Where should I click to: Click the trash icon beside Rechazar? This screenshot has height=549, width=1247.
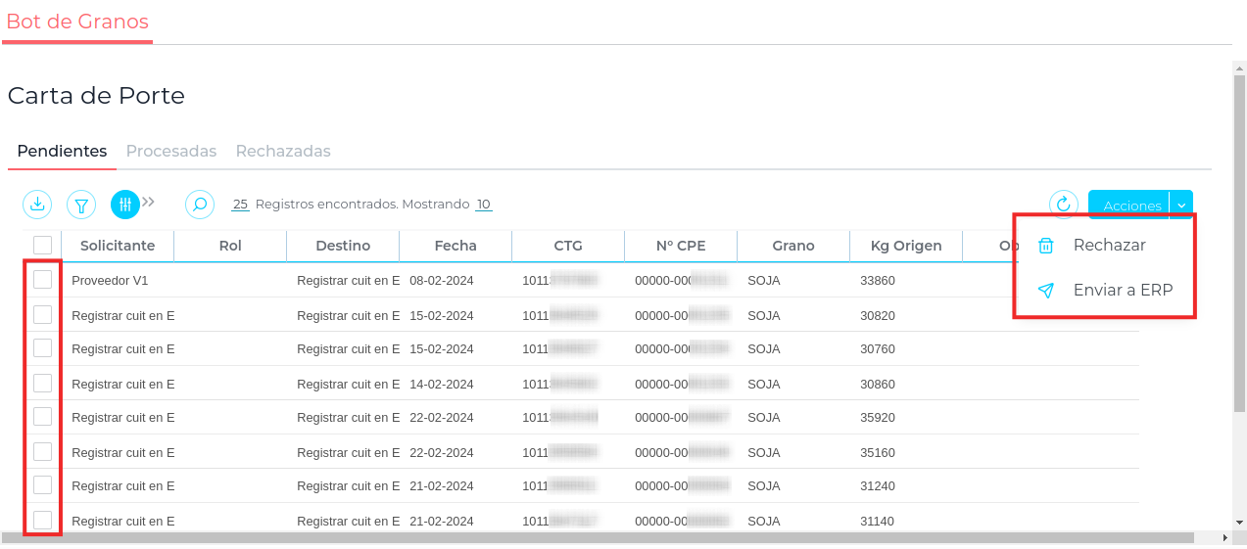(1045, 246)
